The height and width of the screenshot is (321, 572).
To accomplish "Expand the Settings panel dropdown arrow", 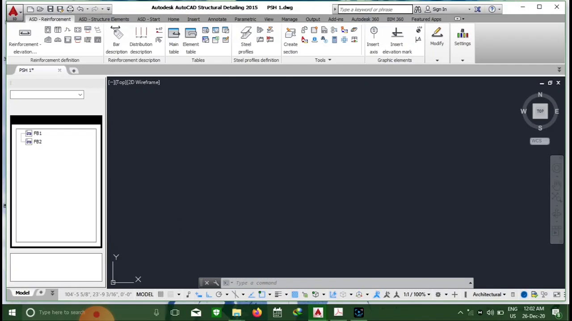I will point(463,60).
